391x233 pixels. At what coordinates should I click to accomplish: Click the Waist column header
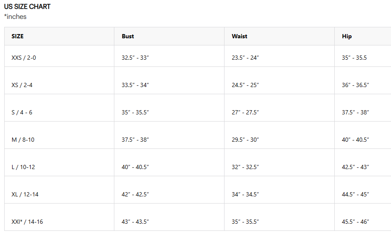pos(240,36)
